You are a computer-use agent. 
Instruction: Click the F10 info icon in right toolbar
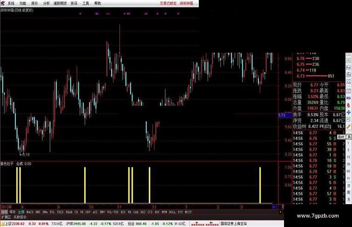click(x=348, y=68)
